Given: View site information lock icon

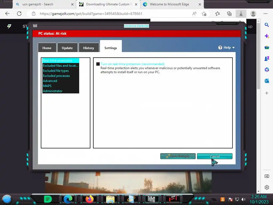Looking at the screenshot, I should (34, 14).
